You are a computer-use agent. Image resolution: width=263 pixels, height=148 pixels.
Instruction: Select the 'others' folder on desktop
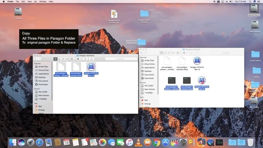256,72
